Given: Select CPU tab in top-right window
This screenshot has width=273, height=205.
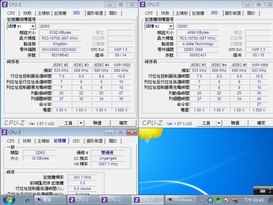Looking at the screenshot, I should pyautogui.click(x=149, y=13).
